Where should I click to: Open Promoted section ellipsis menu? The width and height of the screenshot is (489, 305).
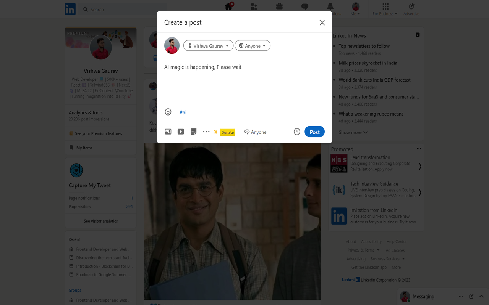419,148
